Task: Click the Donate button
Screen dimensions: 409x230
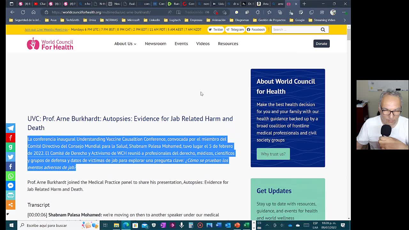Action: [321, 44]
